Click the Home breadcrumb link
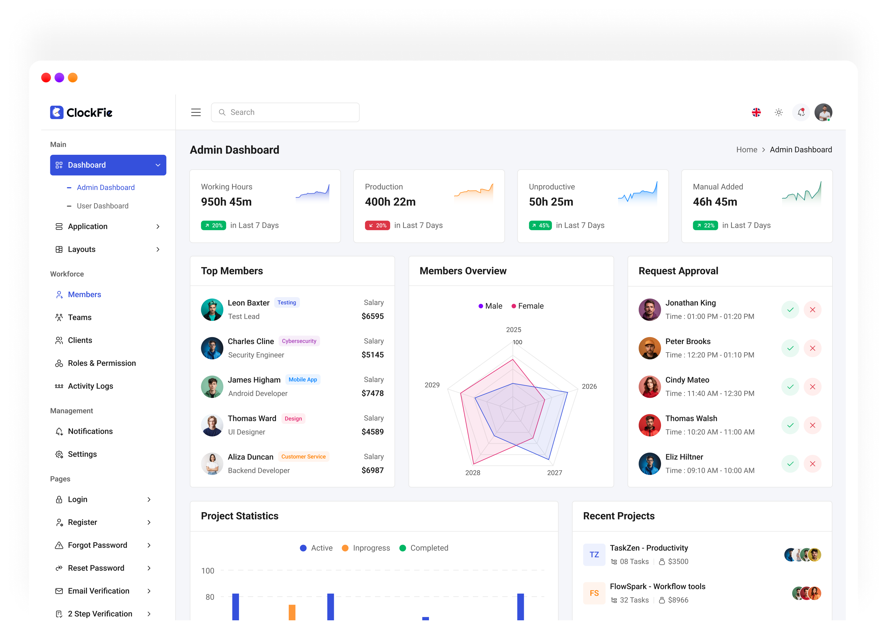The height and width of the screenshot is (630, 887). [746, 150]
